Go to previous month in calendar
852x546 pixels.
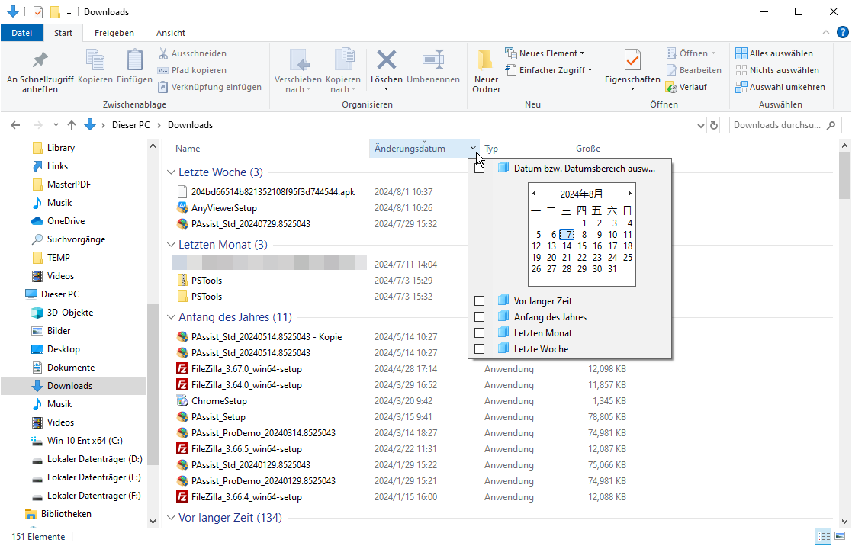(534, 194)
